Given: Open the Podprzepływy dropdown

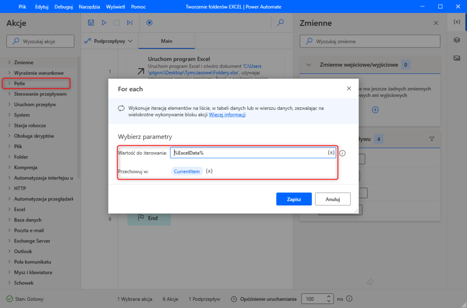Looking at the screenshot, I should [x=109, y=41].
